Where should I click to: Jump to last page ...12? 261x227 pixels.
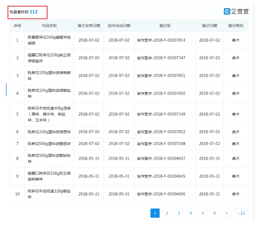pos(241,213)
